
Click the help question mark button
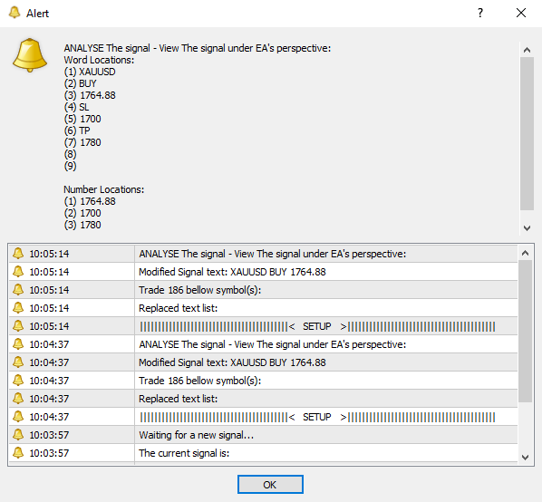pos(480,13)
